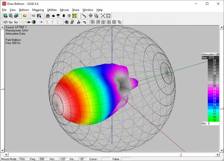Viewport: 224px width, 161px height.
Task: Open the Utilities menu
Action: pyautogui.click(x=52, y=10)
